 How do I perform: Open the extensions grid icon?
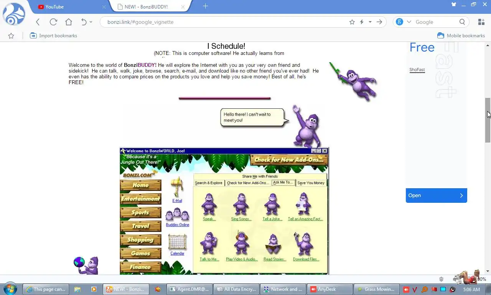coord(481,22)
